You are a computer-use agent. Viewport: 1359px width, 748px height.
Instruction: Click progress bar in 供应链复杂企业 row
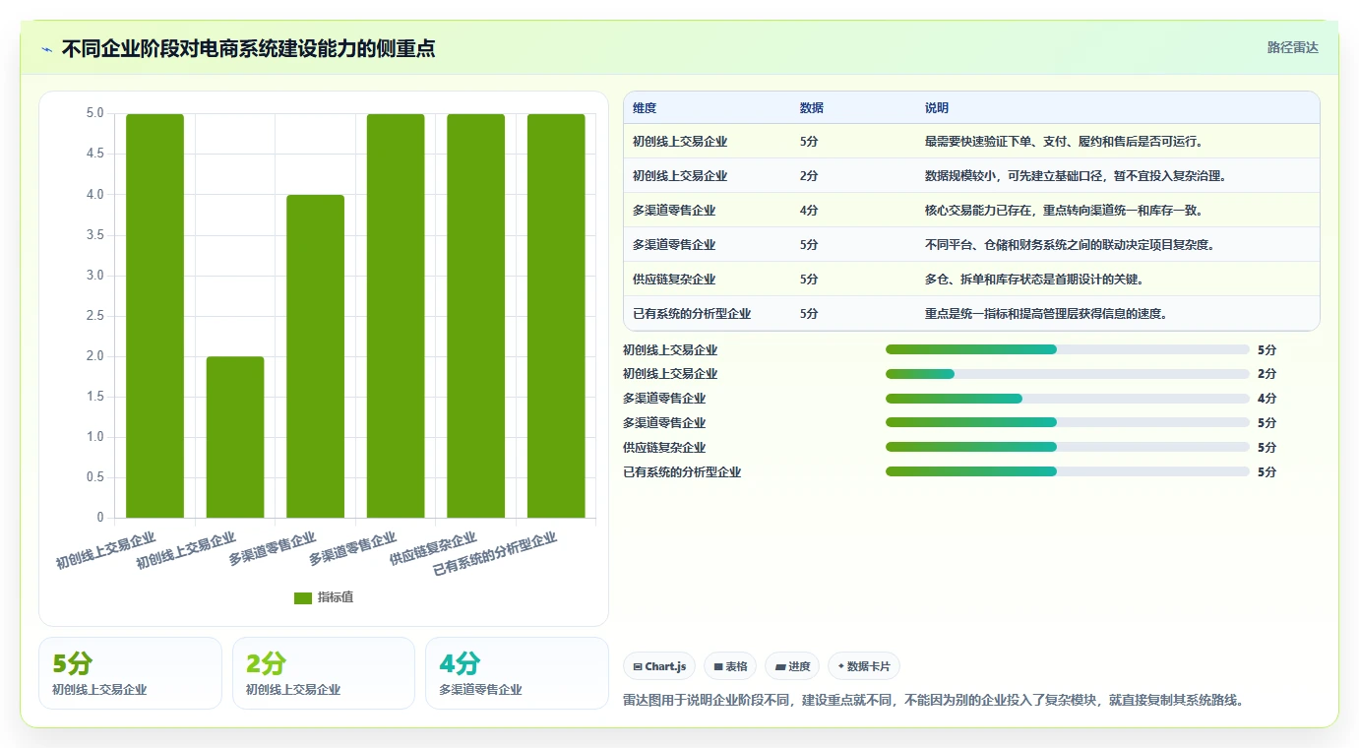1068,447
